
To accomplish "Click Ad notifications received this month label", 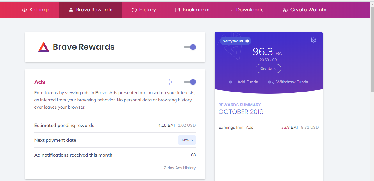I will [x=73, y=155].
